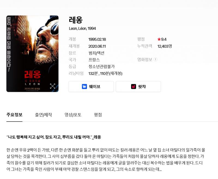This screenshot has height=179, width=218.
Task: Click the 청소년관람불가 rating text
Action: click(x=102, y=66)
